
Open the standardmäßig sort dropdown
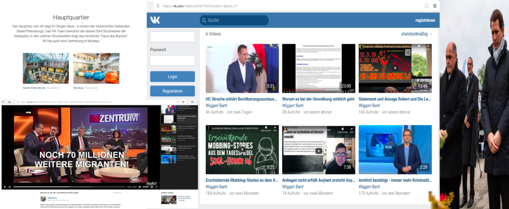(416, 34)
